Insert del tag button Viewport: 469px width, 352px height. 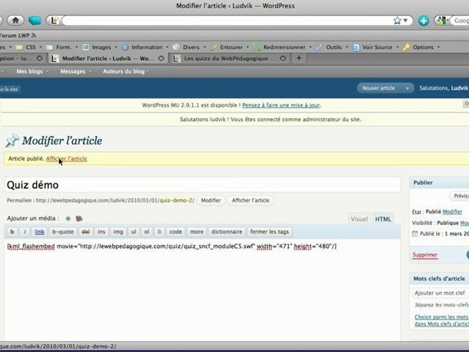click(86, 232)
